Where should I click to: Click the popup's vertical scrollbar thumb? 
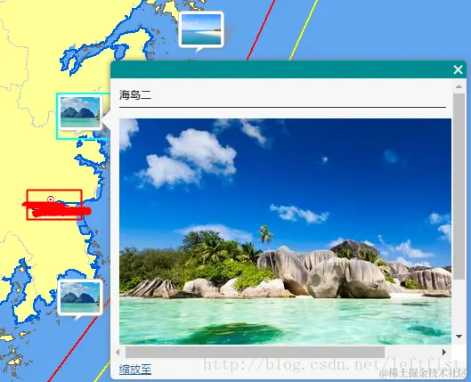pyautogui.click(x=459, y=186)
